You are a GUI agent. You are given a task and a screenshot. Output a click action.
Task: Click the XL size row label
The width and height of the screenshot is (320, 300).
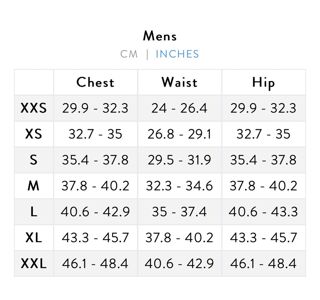click(x=34, y=238)
